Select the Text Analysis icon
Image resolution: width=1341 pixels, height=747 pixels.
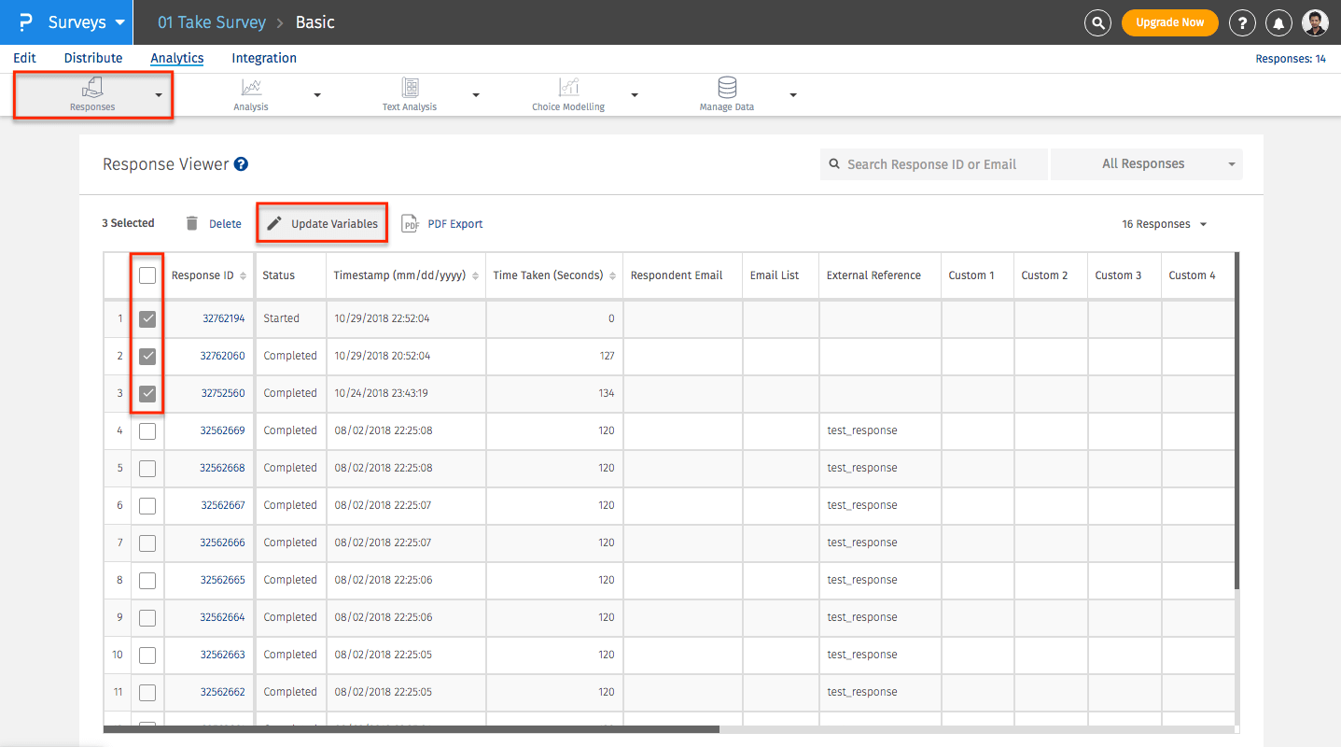[410, 88]
